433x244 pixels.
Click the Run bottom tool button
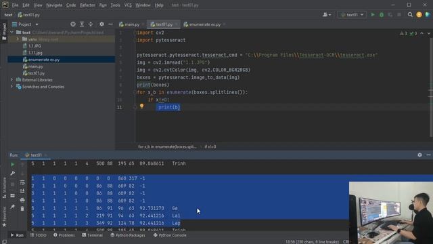click(17, 235)
